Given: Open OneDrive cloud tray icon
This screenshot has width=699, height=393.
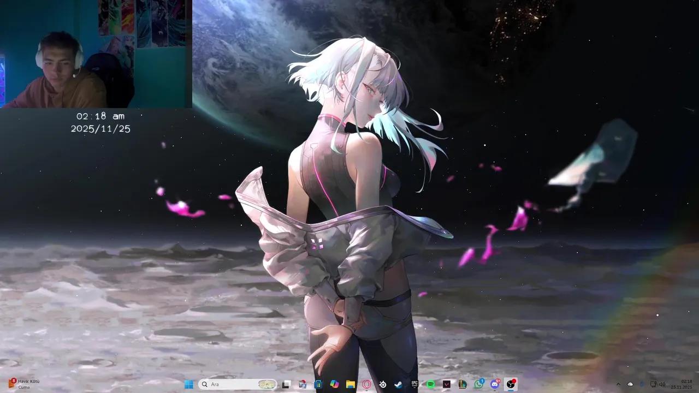Looking at the screenshot, I should (x=630, y=384).
